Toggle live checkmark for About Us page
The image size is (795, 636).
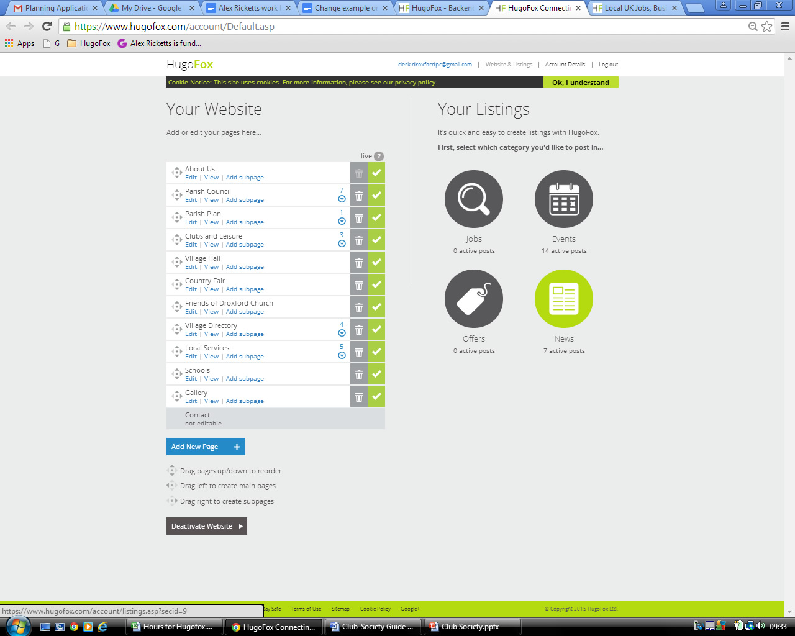pos(376,173)
